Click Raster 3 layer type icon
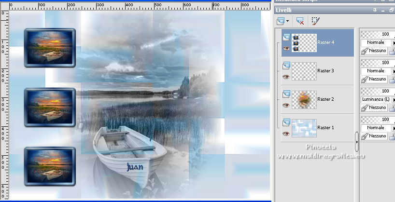The width and height of the screenshot is (395, 202). (x=286, y=66)
